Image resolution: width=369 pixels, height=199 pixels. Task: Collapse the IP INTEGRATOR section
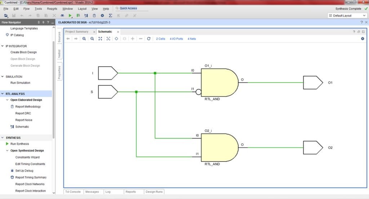(x=3, y=46)
